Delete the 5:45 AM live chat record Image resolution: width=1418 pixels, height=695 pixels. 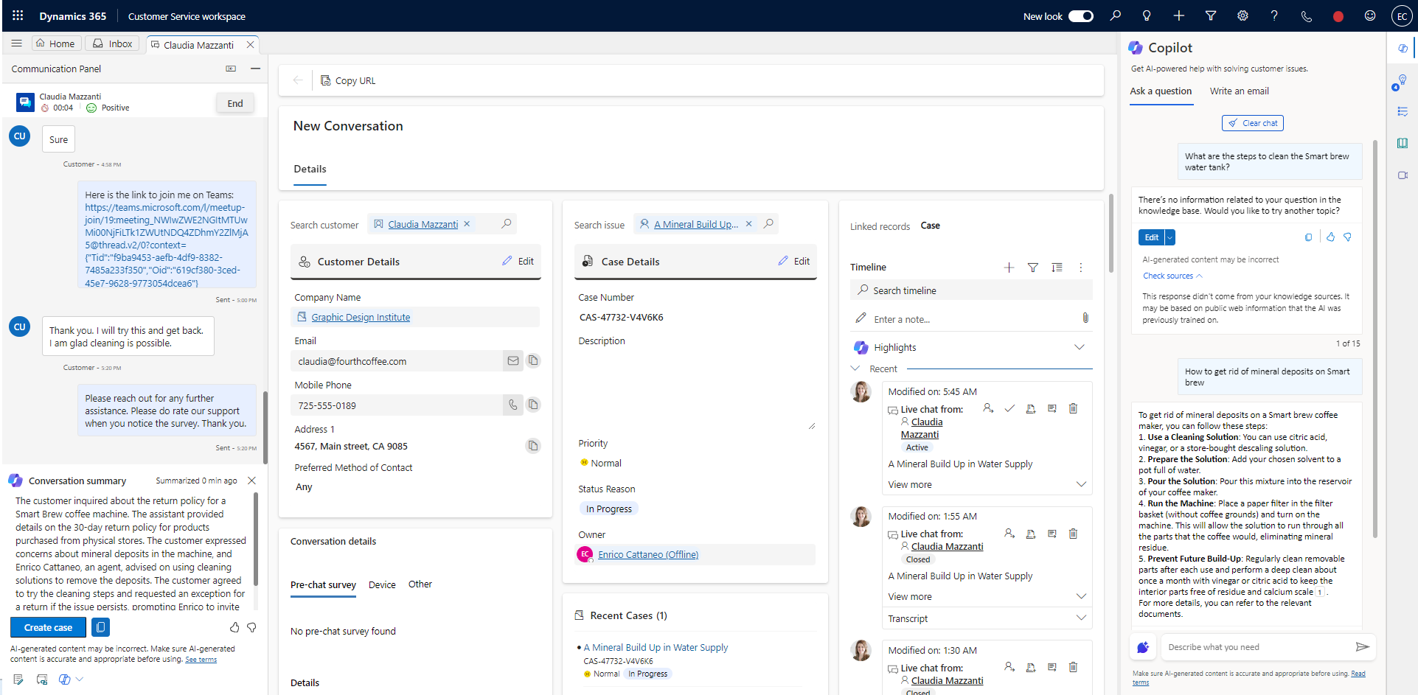pos(1073,408)
